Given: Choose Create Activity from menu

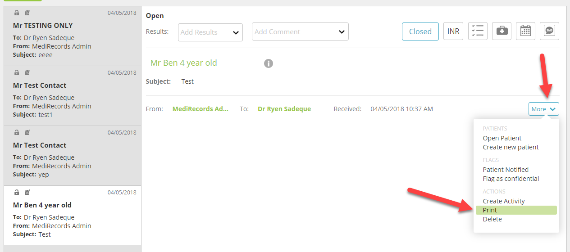Looking at the screenshot, I should pyautogui.click(x=504, y=201).
